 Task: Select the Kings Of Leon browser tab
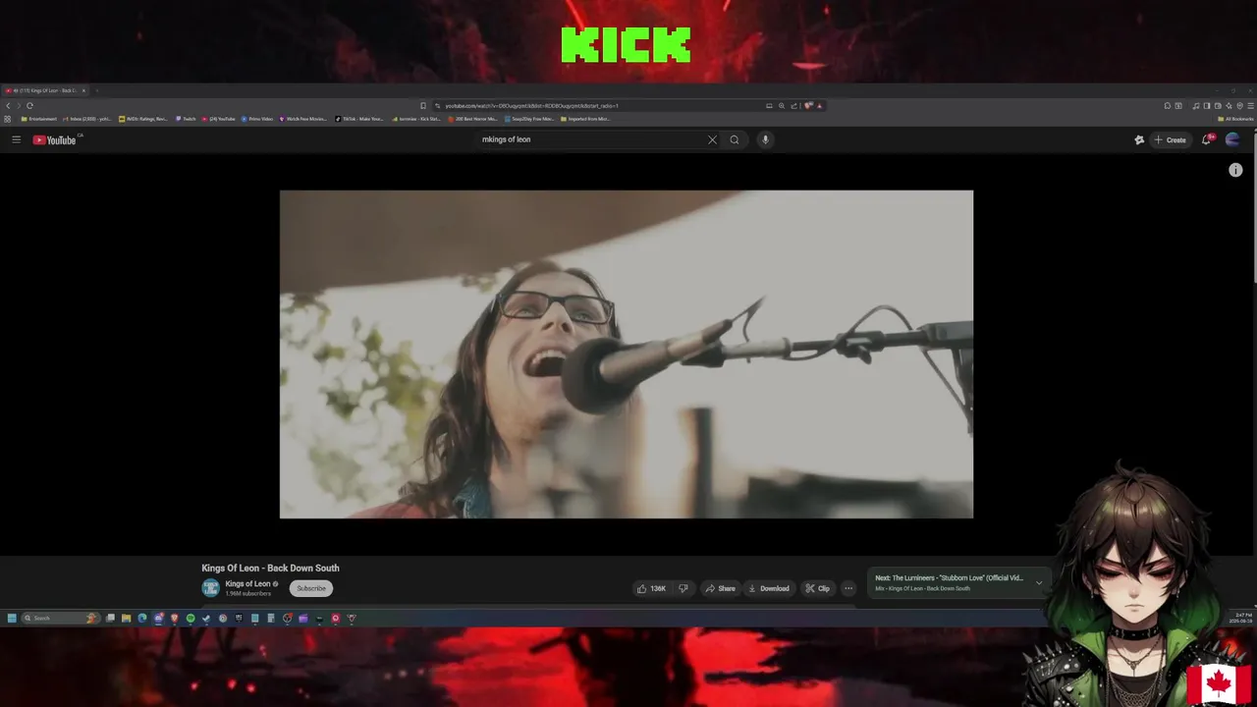coord(44,90)
